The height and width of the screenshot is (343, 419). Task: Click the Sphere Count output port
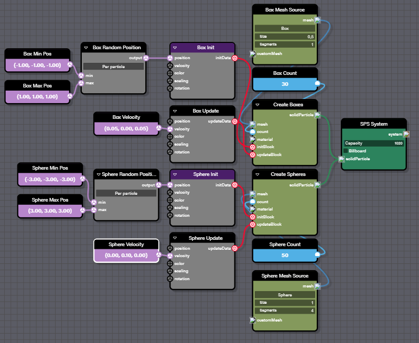317,255
